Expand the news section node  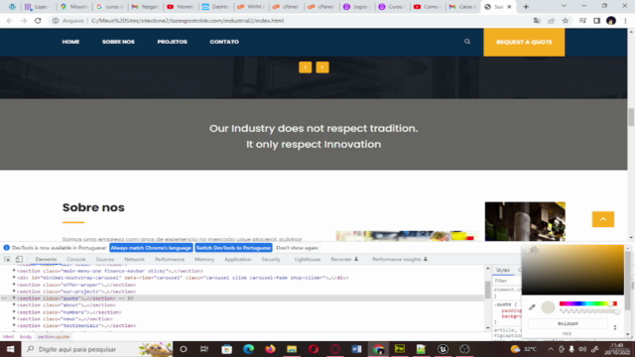tap(14, 318)
